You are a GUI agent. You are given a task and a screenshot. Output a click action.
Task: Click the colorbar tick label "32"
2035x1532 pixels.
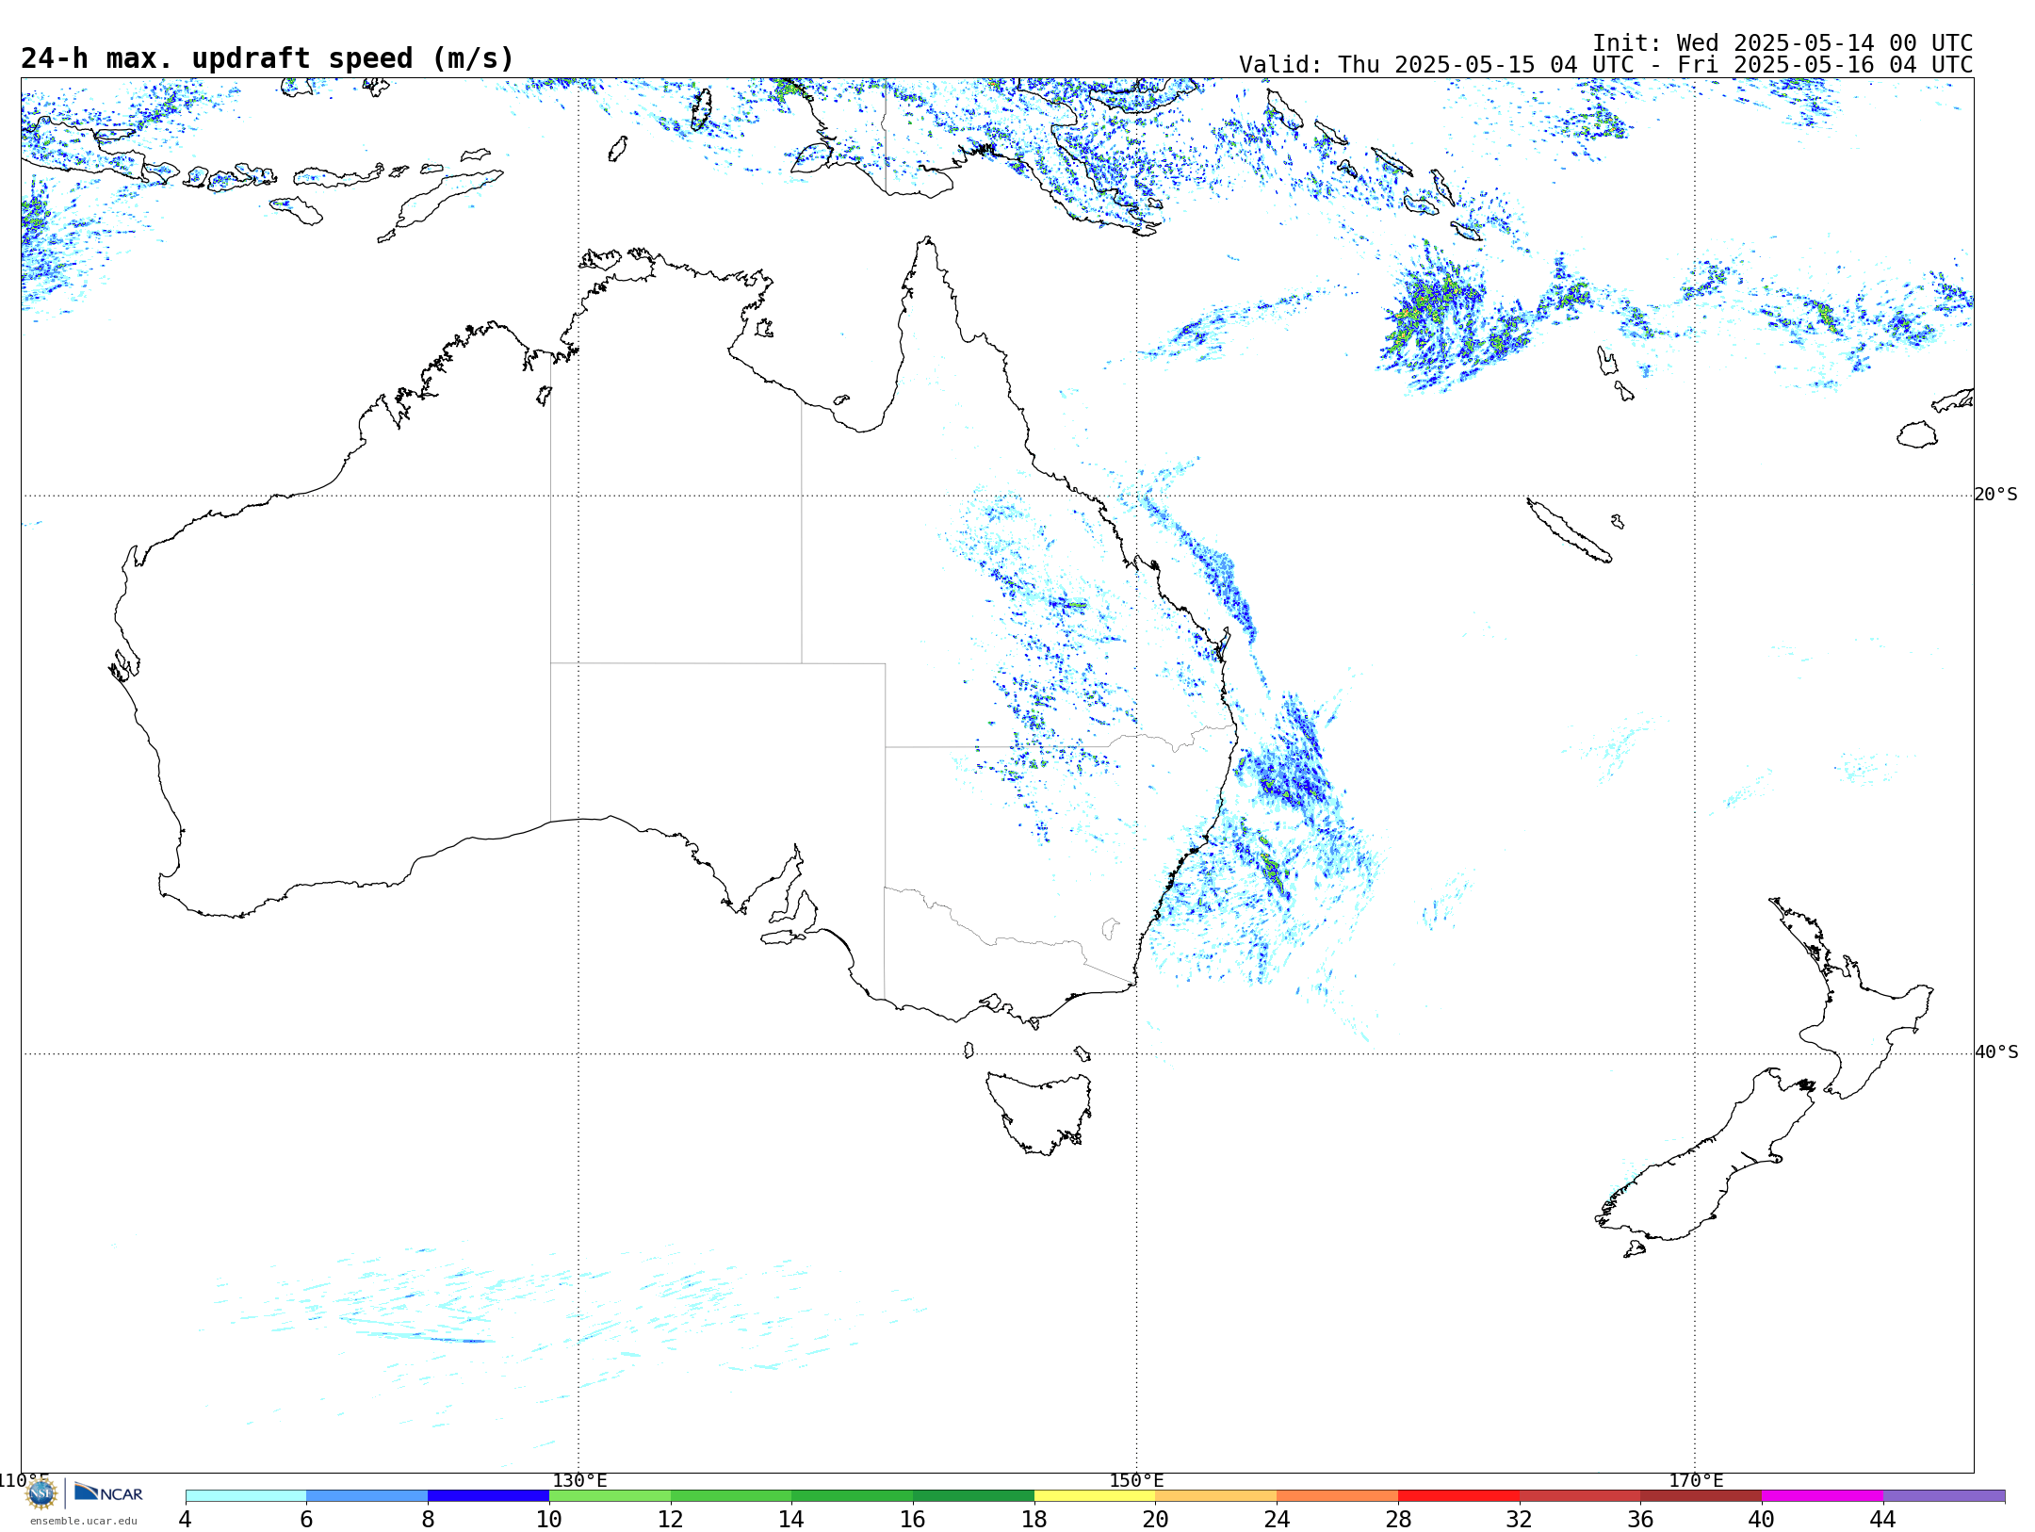(1520, 1520)
